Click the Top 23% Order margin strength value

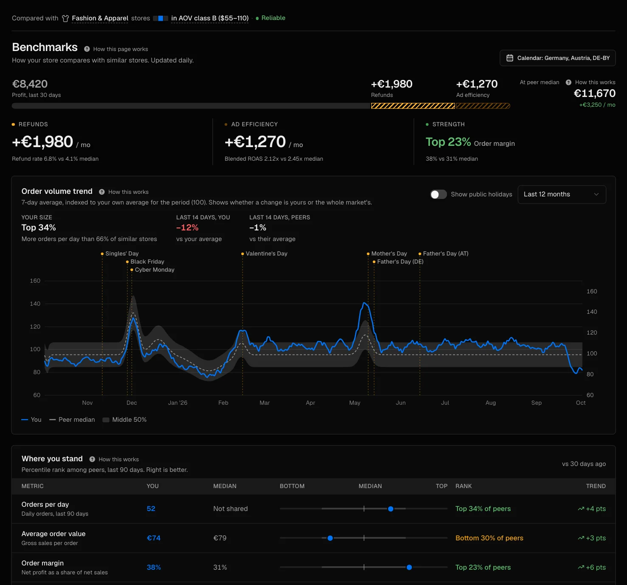(x=470, y=142)
